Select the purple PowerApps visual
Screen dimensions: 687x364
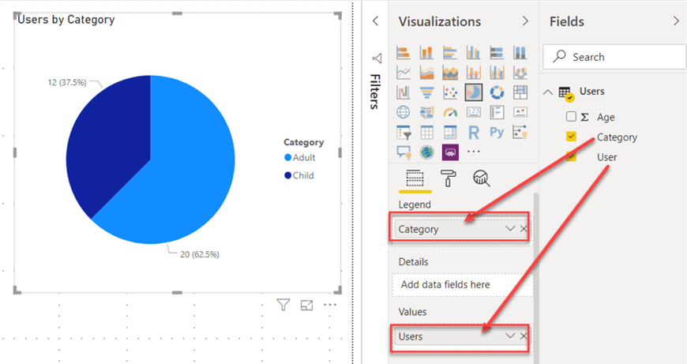450,152
